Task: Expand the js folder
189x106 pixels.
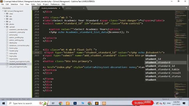Action: pyautogui.click(x=5, y=21)
